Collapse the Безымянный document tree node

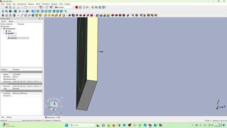[x=2, y=29]
